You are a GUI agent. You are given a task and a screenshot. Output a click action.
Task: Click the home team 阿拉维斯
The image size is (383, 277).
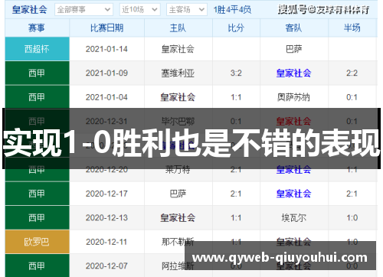pos(178,266)
